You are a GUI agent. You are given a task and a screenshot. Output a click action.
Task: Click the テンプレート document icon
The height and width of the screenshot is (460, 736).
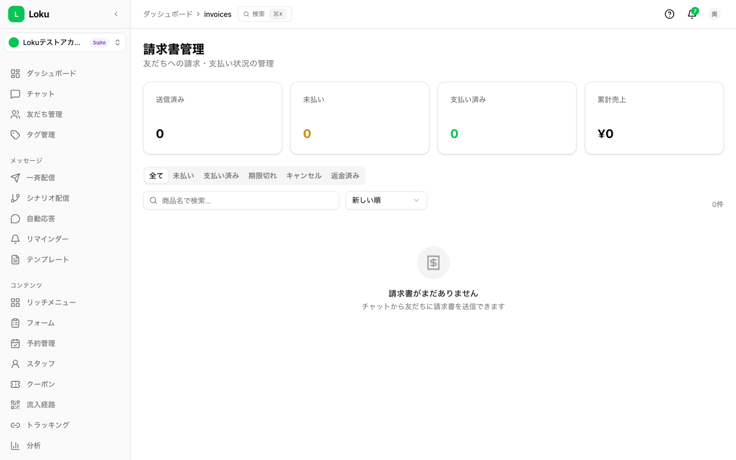(x=15, y=260)
